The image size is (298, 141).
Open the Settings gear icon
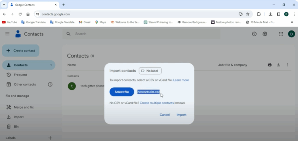265,34
